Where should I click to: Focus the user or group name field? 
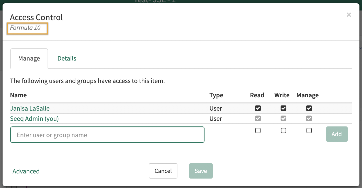pyautogui.click(x=107, y=135)
